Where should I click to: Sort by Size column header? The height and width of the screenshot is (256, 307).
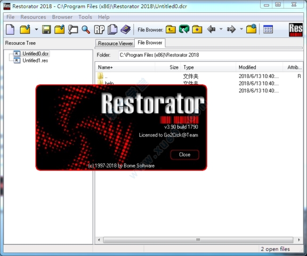point(168,67)
